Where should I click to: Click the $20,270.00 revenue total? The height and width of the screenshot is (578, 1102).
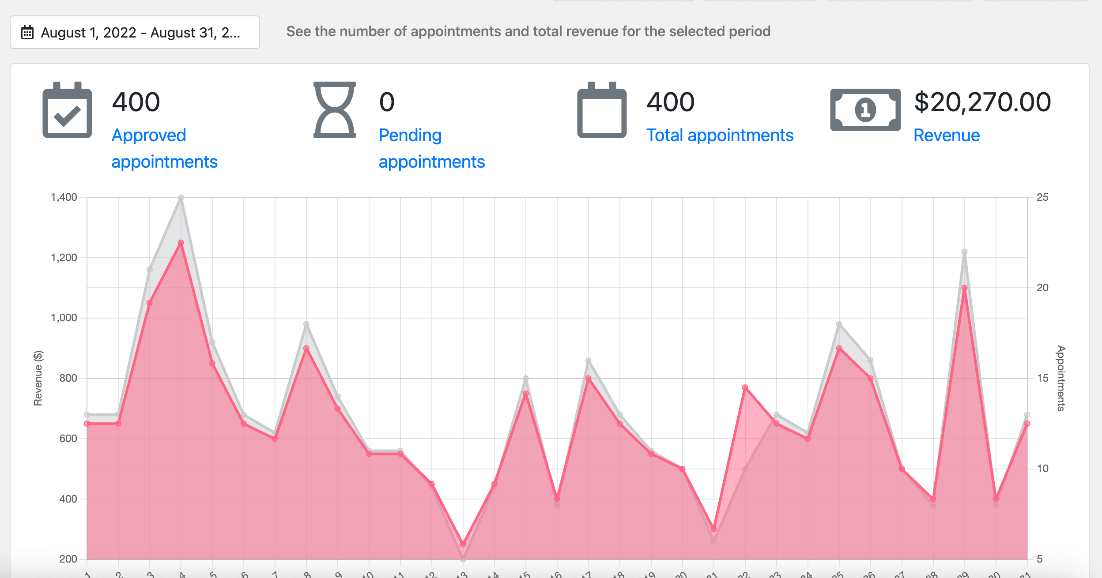(982, 102)
